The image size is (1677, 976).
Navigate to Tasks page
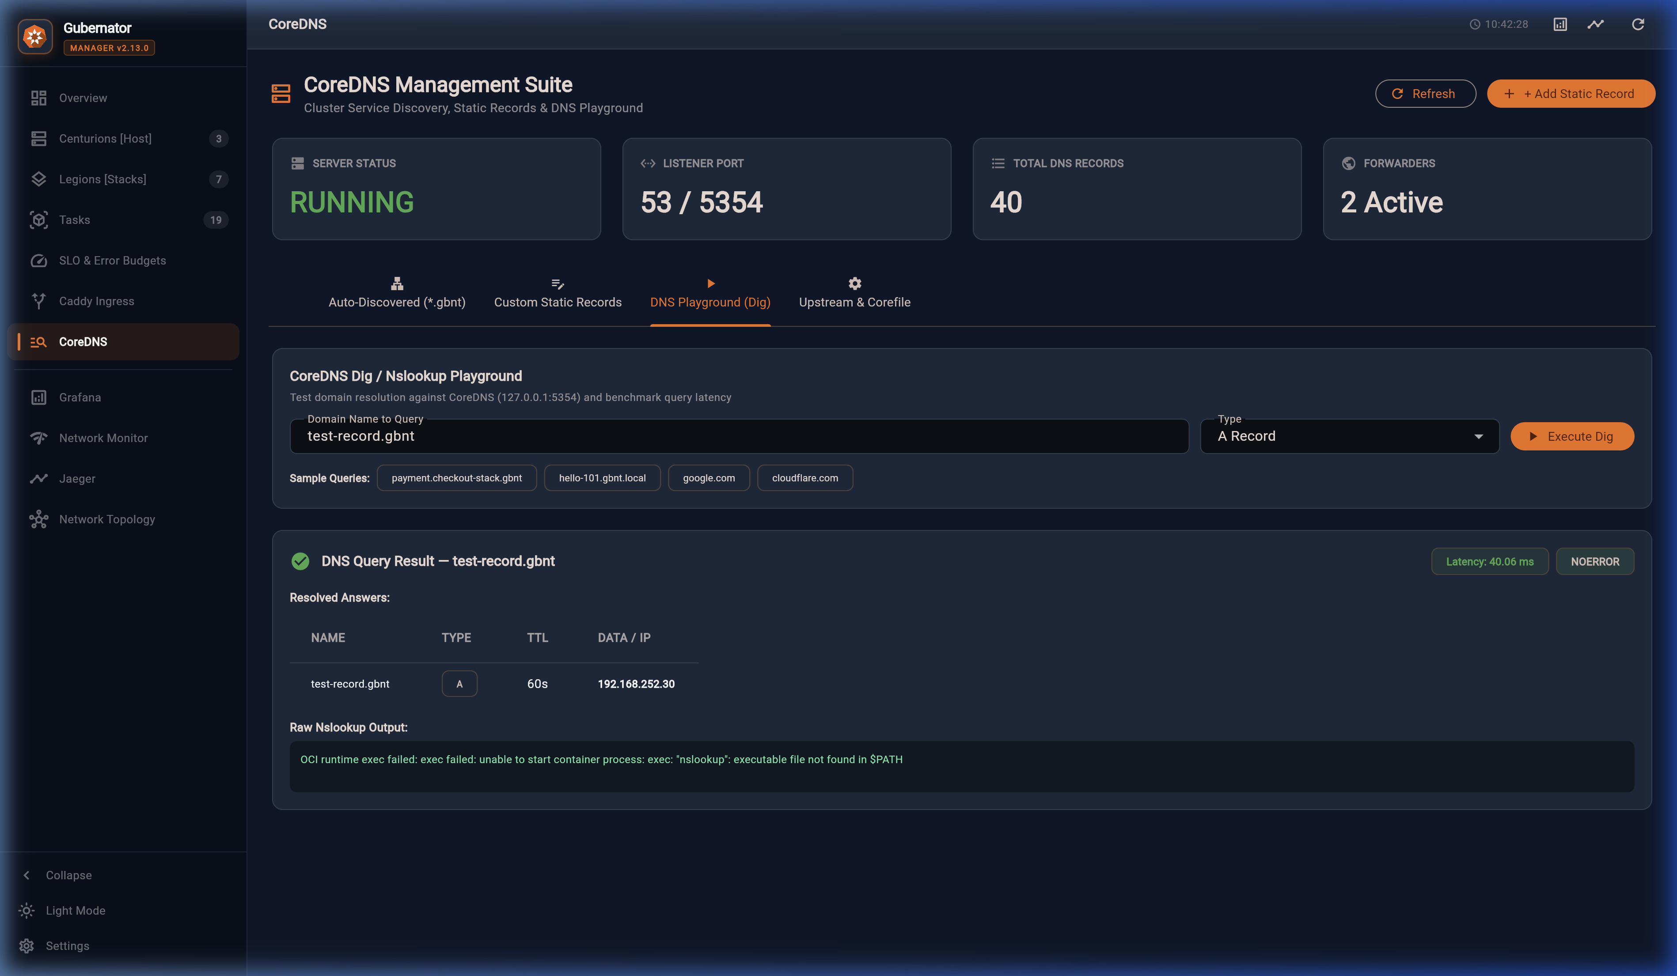[x=123, y=219]
